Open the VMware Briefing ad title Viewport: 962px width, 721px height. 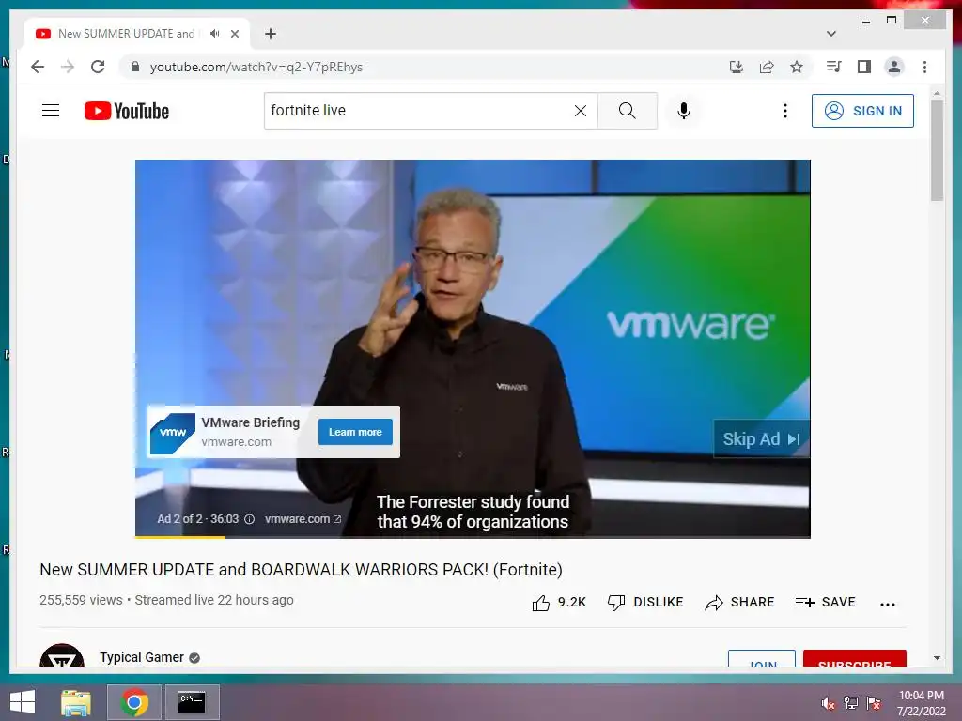tap(250, 422)
